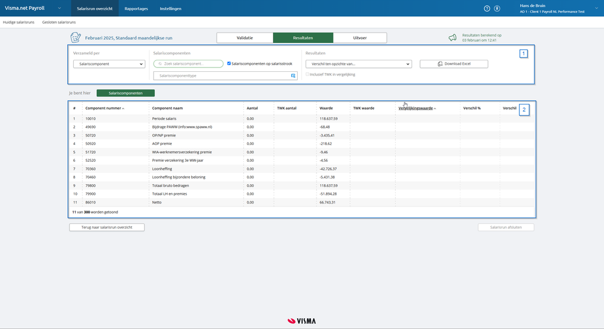Image resolution: width=604 pixels, height=329 pixels.
Task: Switch to the Validatie tab
Action: click(245, 37)
